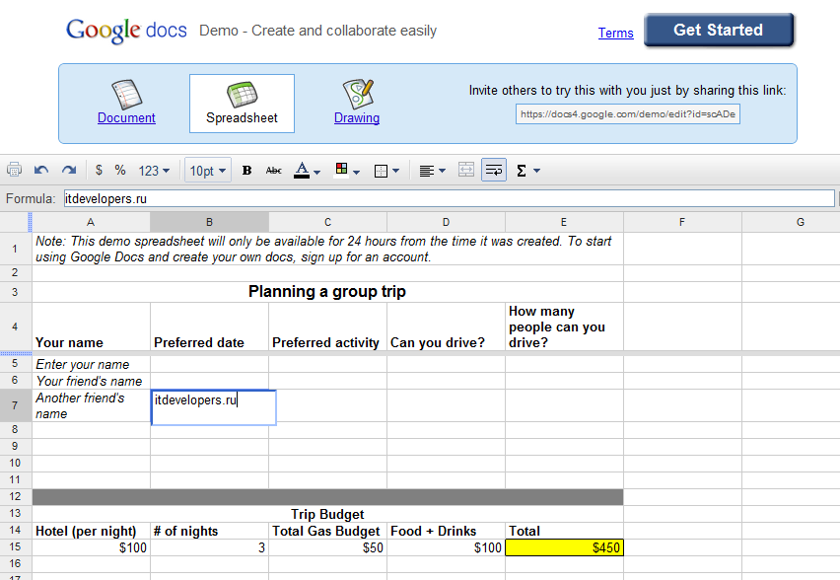Toggle strikethrough formatting
This screenshot has height=580, width=840.
click(x=274, y=171)
